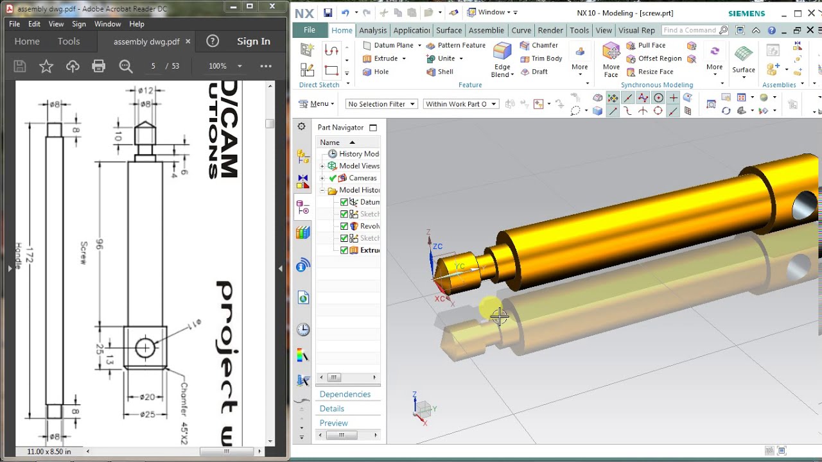This screenshot has height=462, width=822.
Task: Print the PDF using the printer icon
Action: [98, 66]
